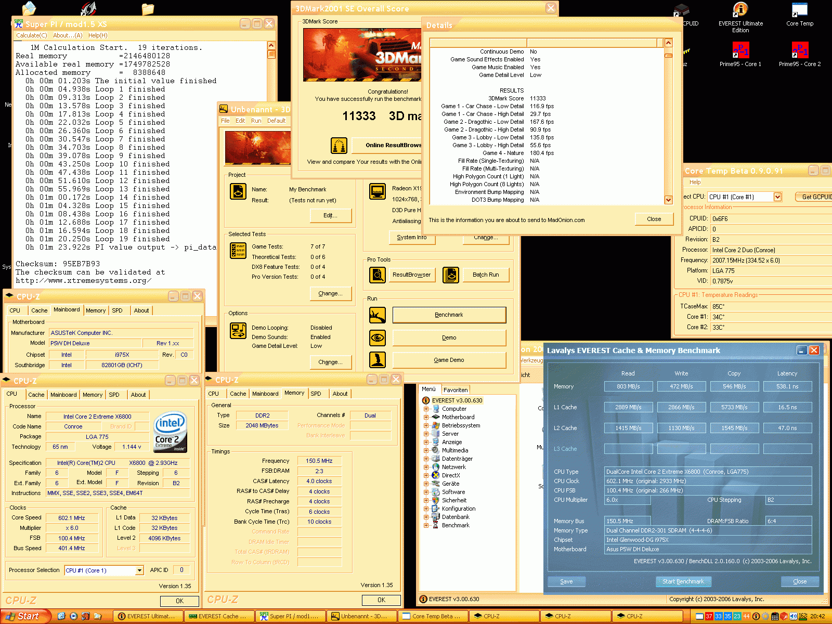Image resolution: width=832 pixels, height=624 pixels.
Task: Switch to SPD tab in CPU-Z memory window
Action: [316, 394]
